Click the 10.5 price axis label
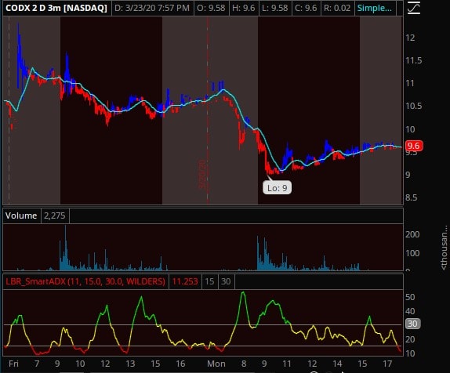450x373 pixels. tap(414, 106)
